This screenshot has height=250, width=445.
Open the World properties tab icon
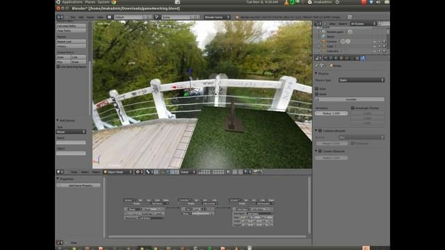(336, 58)
